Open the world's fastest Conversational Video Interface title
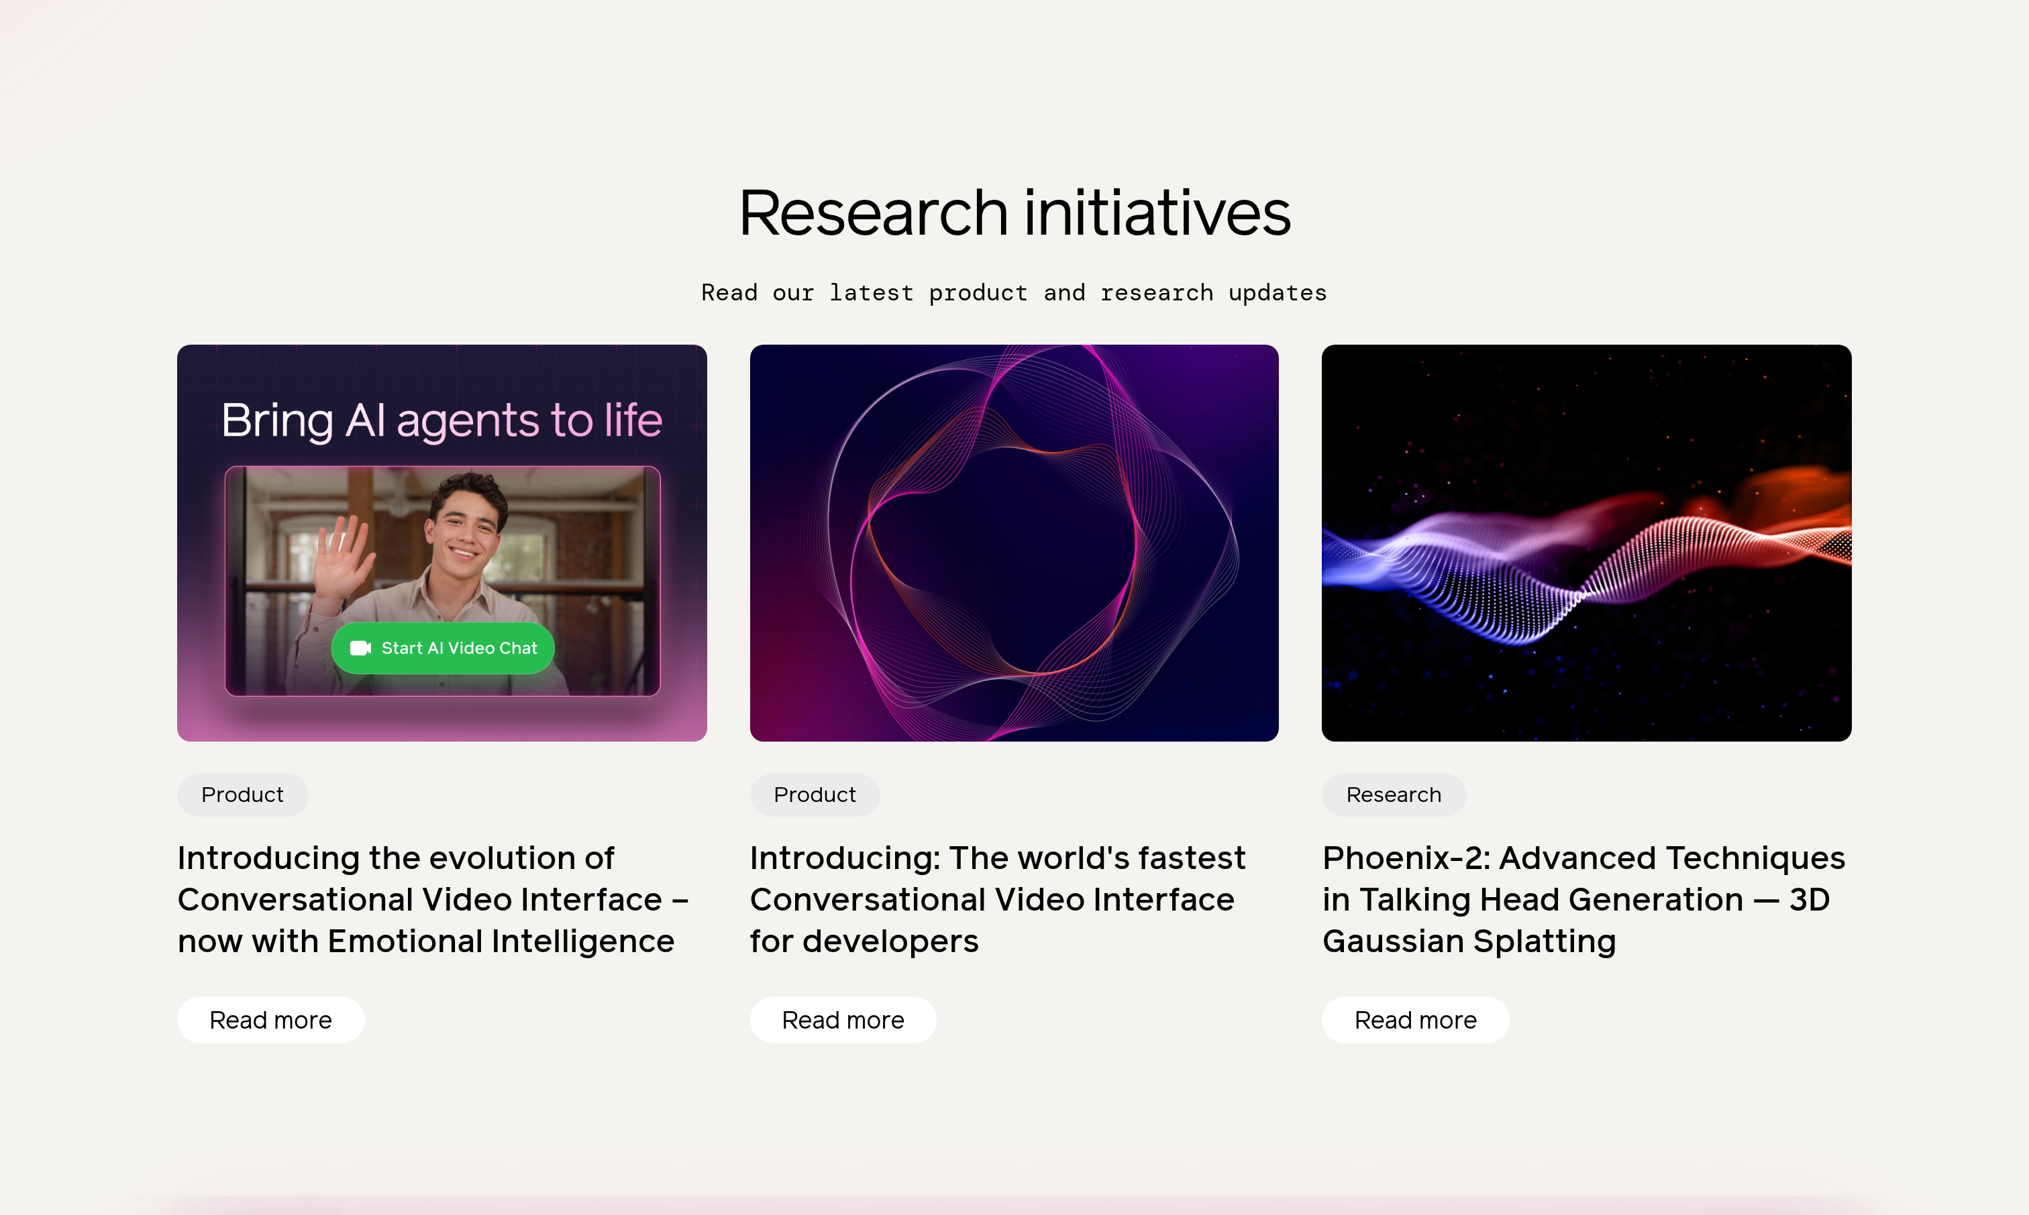Image resolution: width=2029 pixels, height=1215 pixels. [x=997, y=900]
